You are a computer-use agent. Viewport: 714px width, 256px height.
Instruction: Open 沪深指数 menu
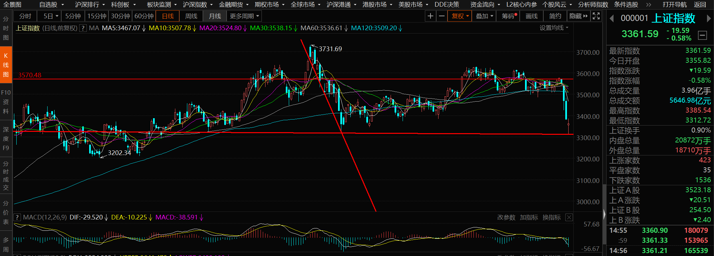click(198, 5)
